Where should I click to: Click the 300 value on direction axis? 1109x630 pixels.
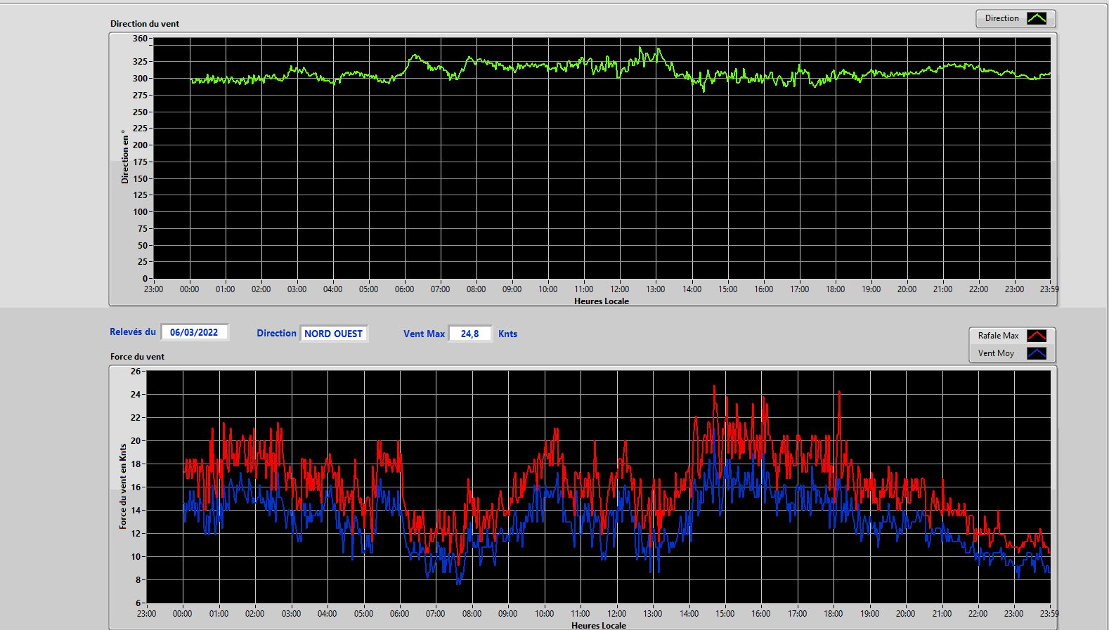pos(140,78)
